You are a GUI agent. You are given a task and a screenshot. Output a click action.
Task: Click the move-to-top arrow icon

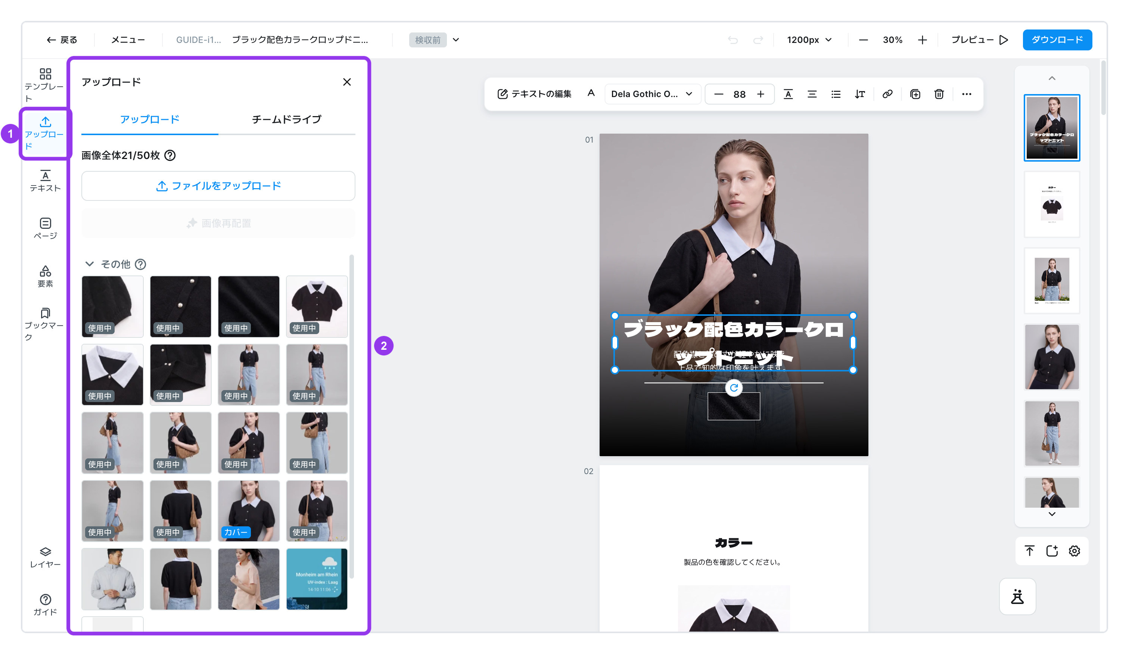coord(1030,551)
